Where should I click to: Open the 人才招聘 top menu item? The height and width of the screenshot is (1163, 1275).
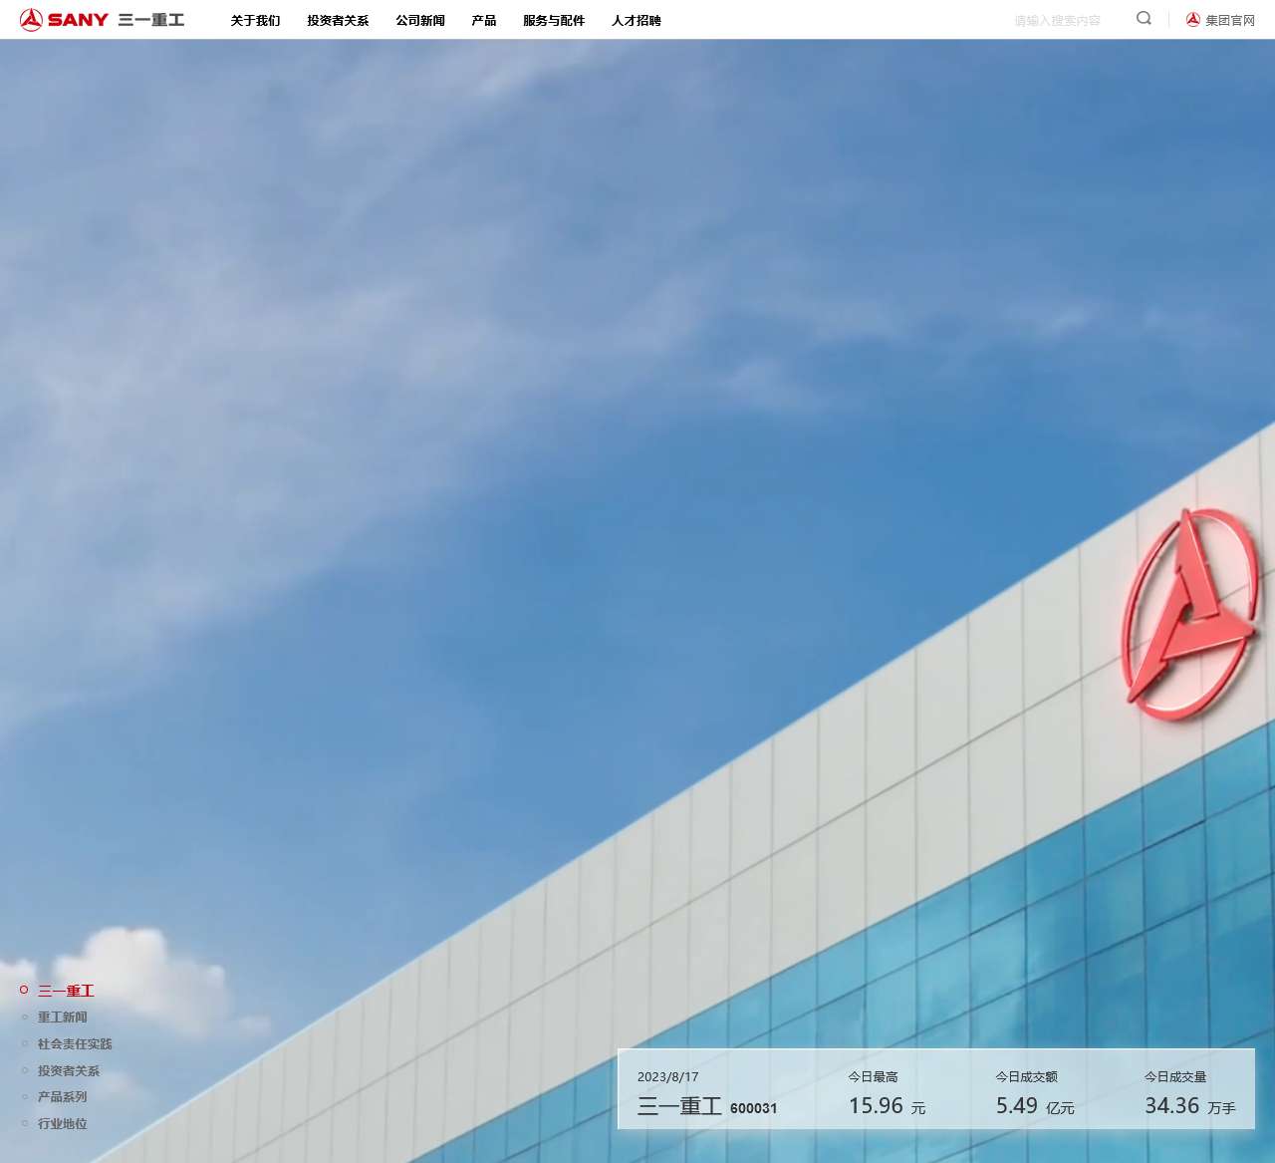pos(636,20)
